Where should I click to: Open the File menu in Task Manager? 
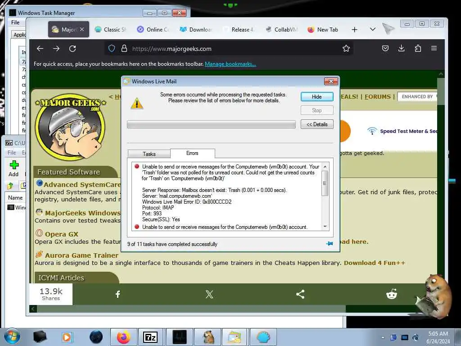15,23
